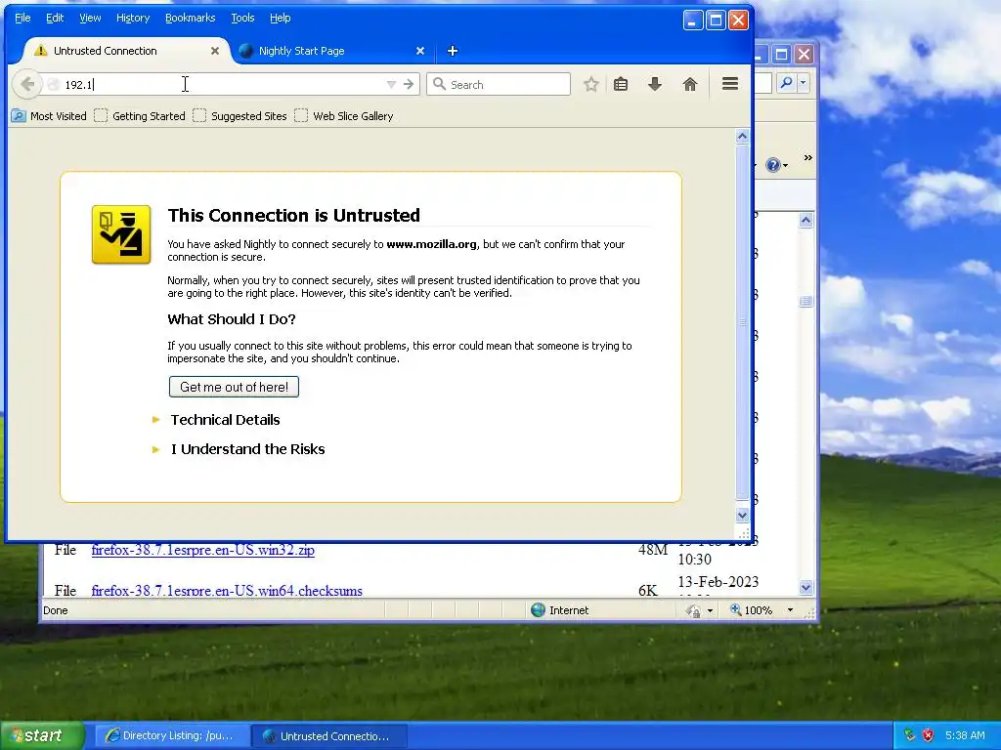Screen dimensions: 1001x750
Task: Expand IE toolbar overflow chevron
Action: 807,157
